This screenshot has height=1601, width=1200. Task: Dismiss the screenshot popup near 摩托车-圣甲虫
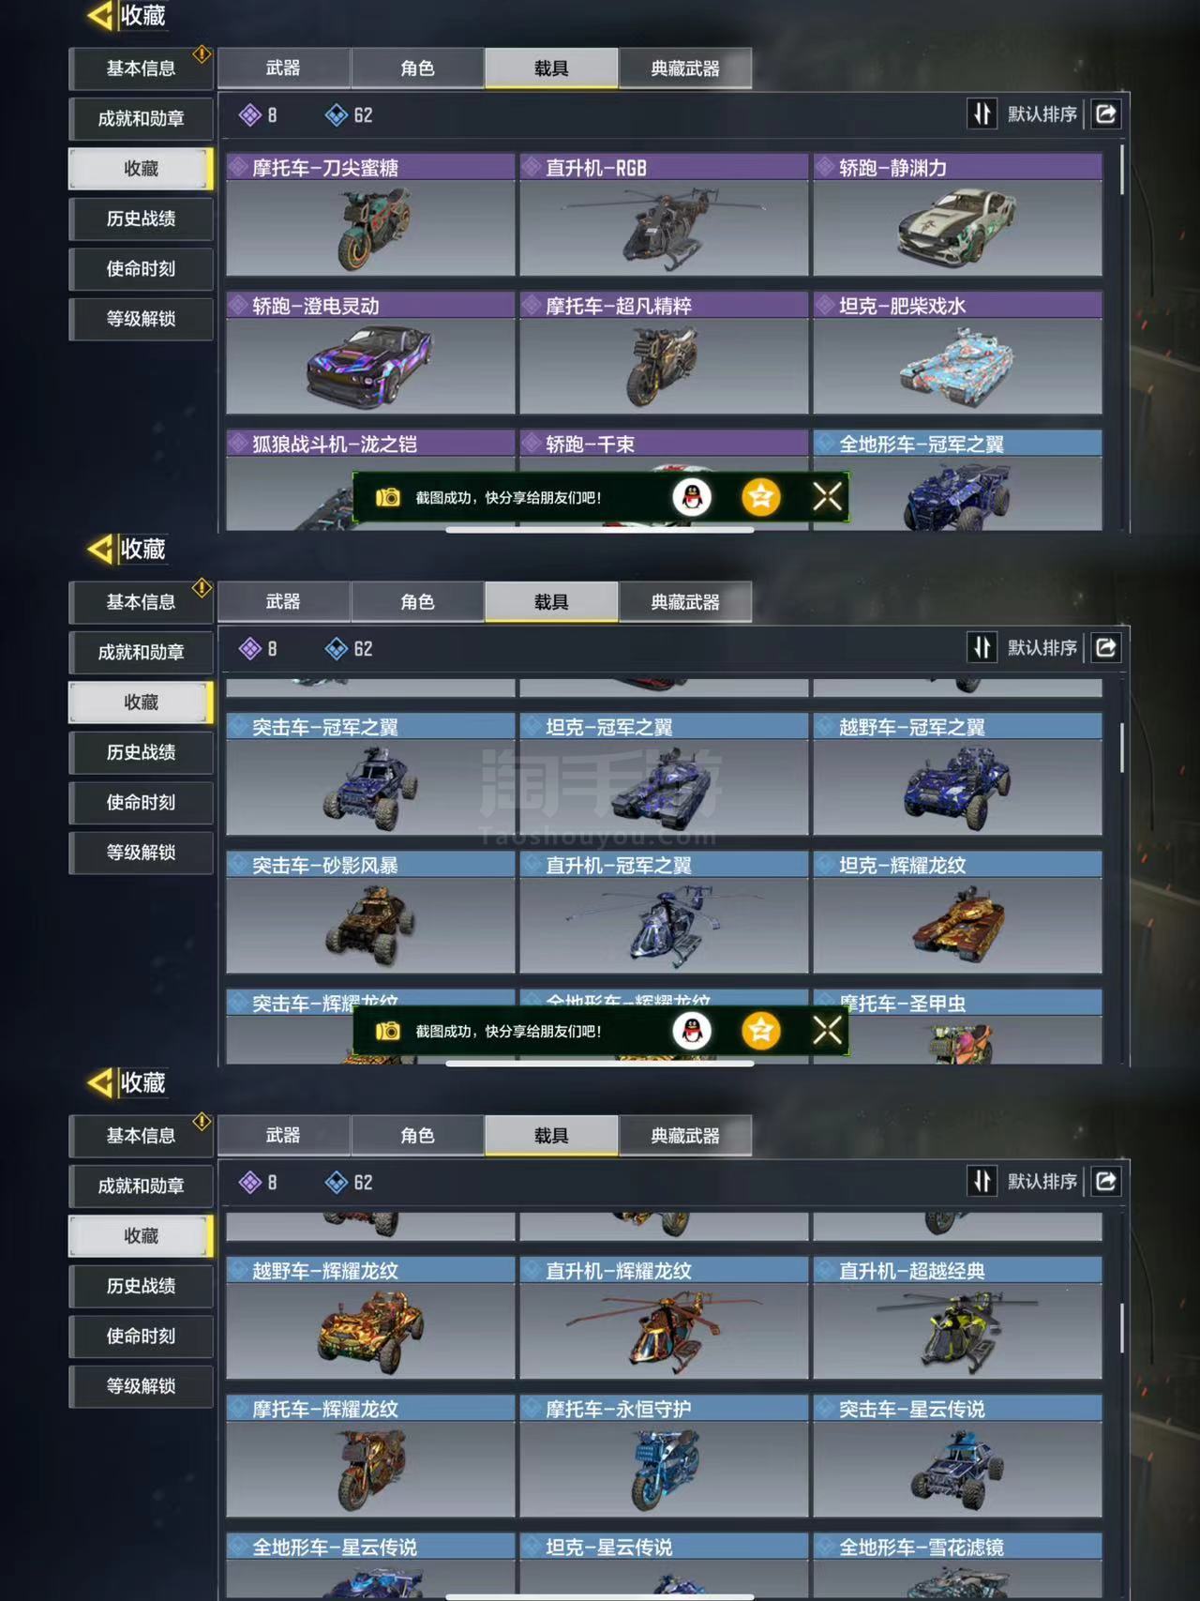[827, 1031]
